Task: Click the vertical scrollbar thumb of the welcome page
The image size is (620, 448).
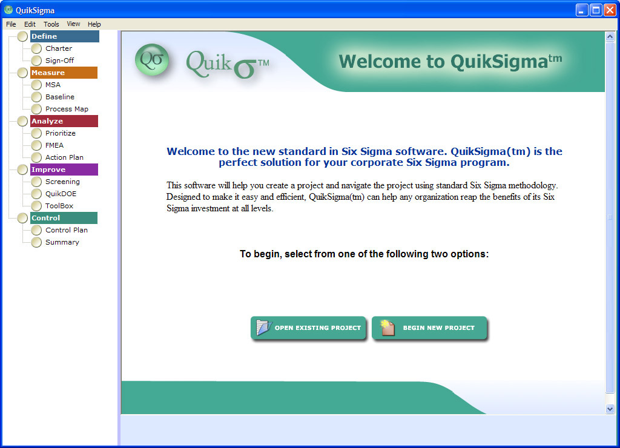Action: 610,217
